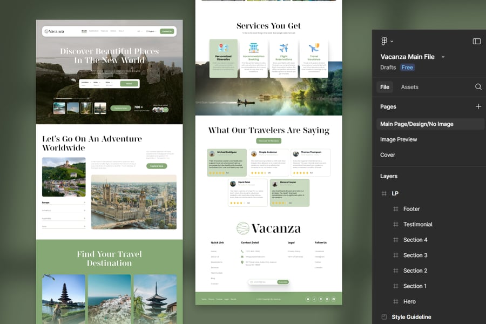Click the green Search button in hero mockup

[x=129, y=84]
